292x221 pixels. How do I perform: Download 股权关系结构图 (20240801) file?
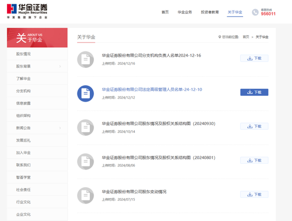click(254, 160)
